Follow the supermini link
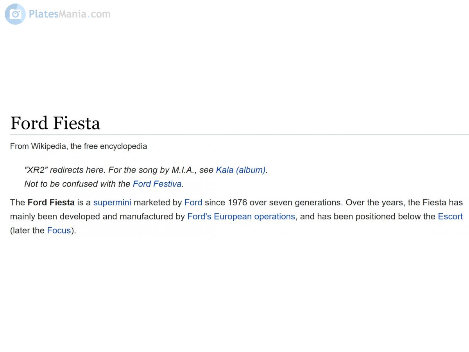The image size is (469, 352). (112, 203)
